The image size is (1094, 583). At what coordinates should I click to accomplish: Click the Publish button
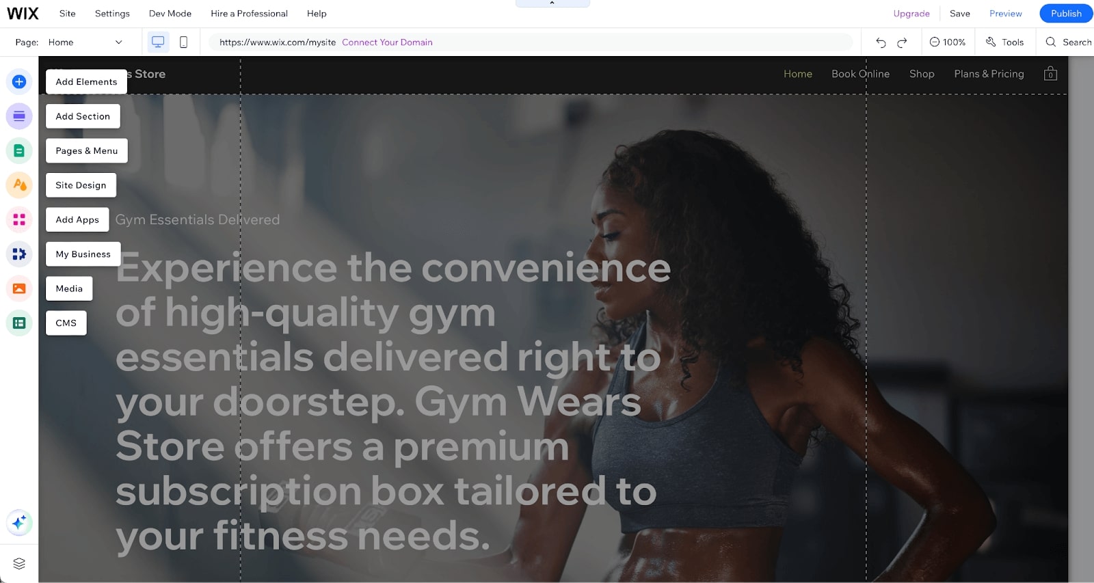click(x=1066, y=14)
